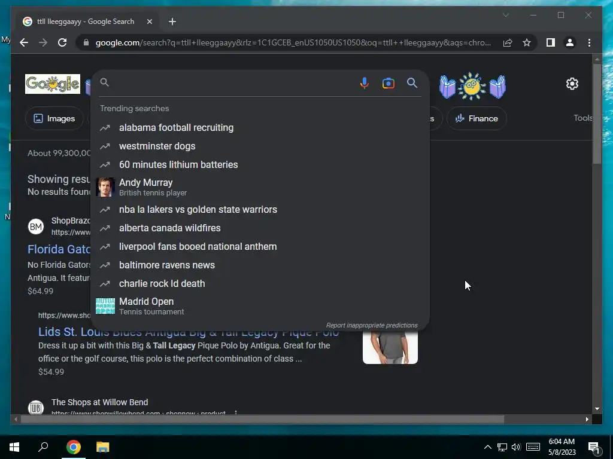The height and width of the screenshot is (459, 613).
Task: Open the Tools option
Action: 583,118
